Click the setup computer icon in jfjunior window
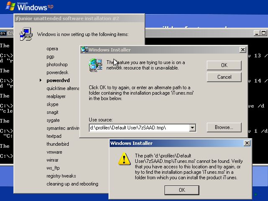Screen dimensions: 268x201 tap(26, 34)
